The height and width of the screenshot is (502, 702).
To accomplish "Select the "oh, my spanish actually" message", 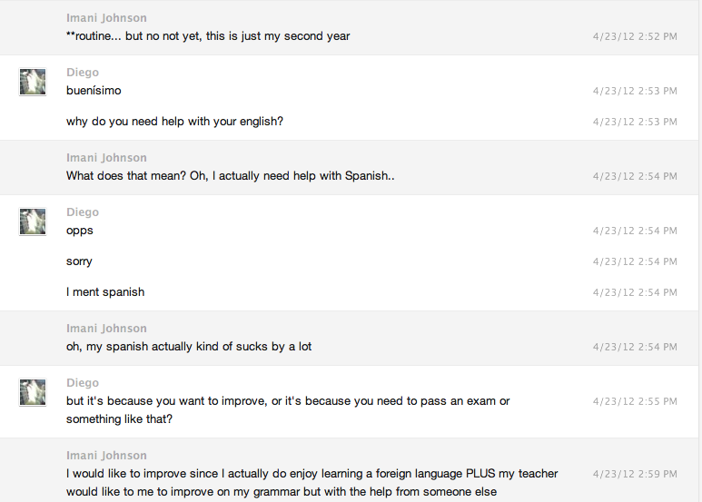I will click(189, 347).
